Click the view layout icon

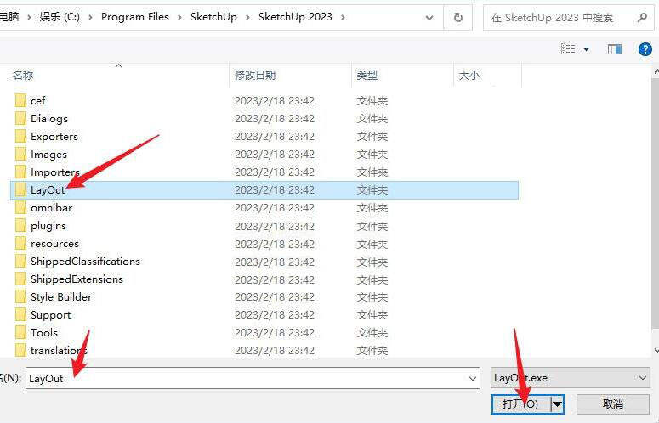568,48
